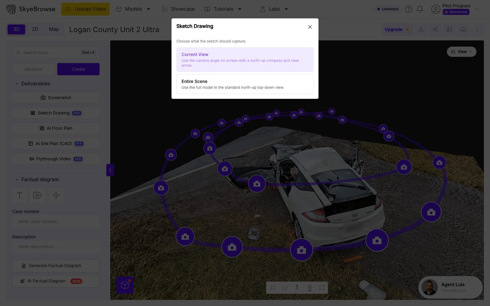
Task: Click the purple 3D cube button
Action: point(125,285)
